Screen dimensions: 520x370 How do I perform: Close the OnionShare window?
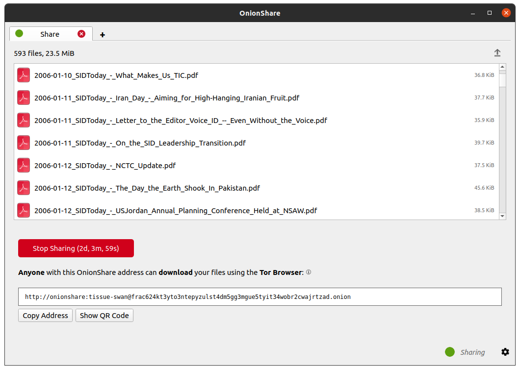tap(506, 13)
